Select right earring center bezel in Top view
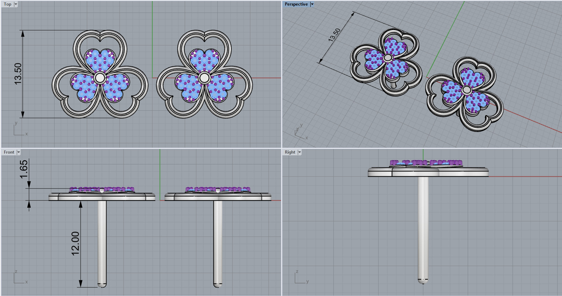This screenshot has height=296, width=562. coord(204,78)
